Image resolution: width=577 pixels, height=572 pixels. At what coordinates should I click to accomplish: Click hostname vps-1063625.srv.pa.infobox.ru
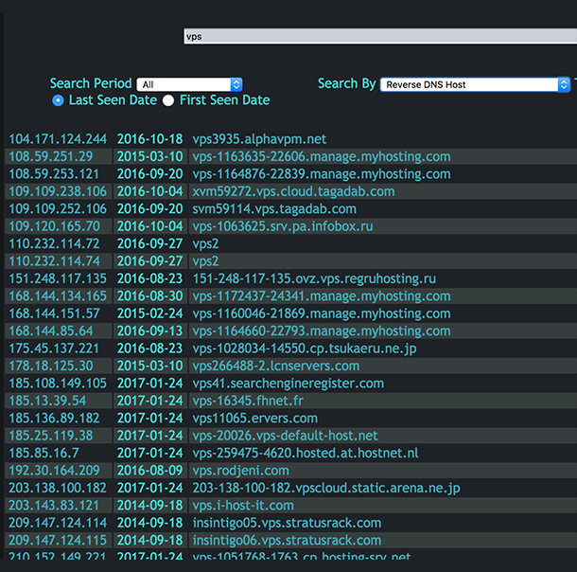coord(283,226)
